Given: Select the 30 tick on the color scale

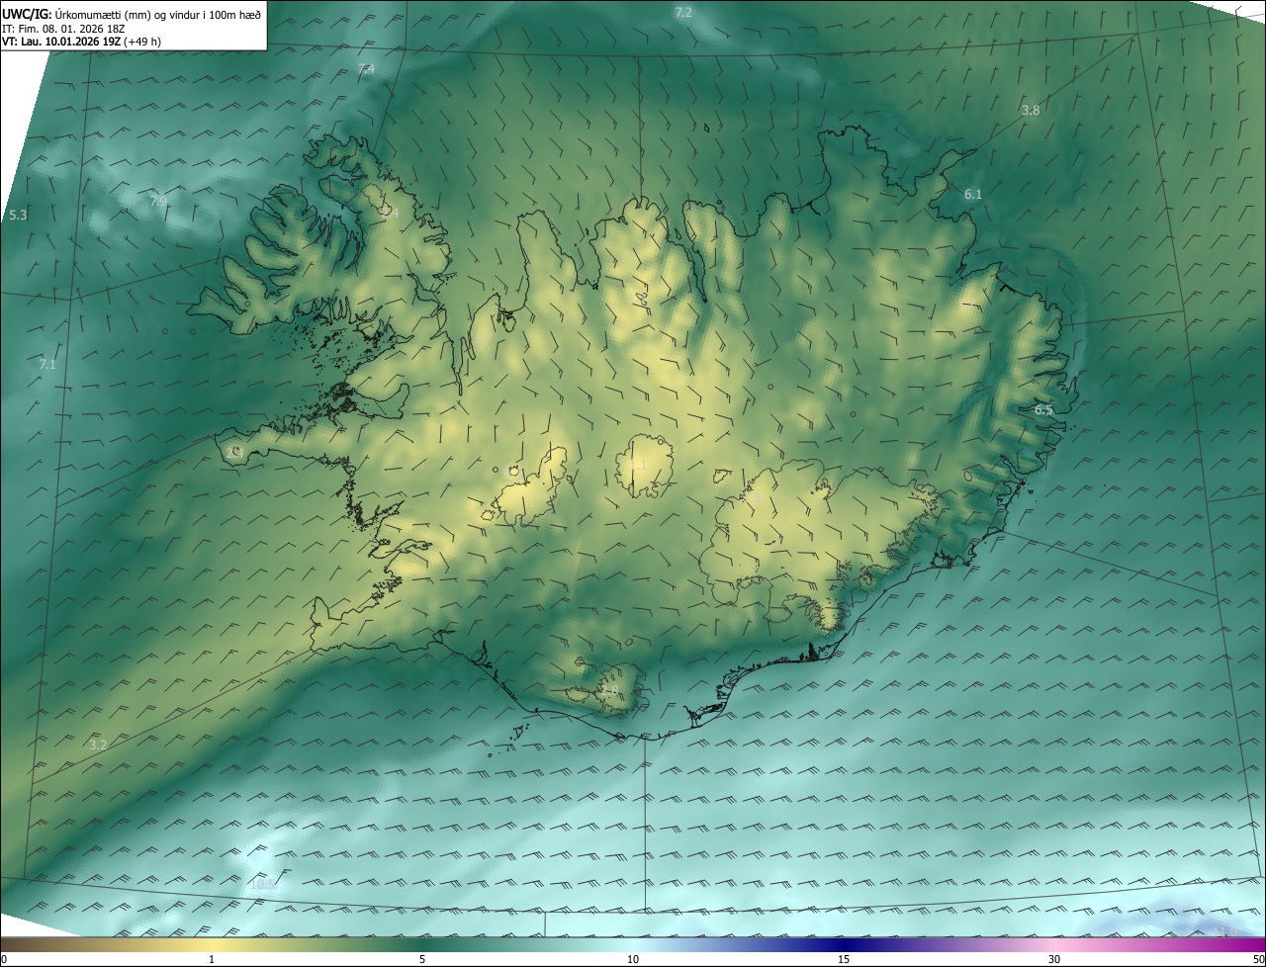Looking at the screenshot, I should tap(1054, 959).
